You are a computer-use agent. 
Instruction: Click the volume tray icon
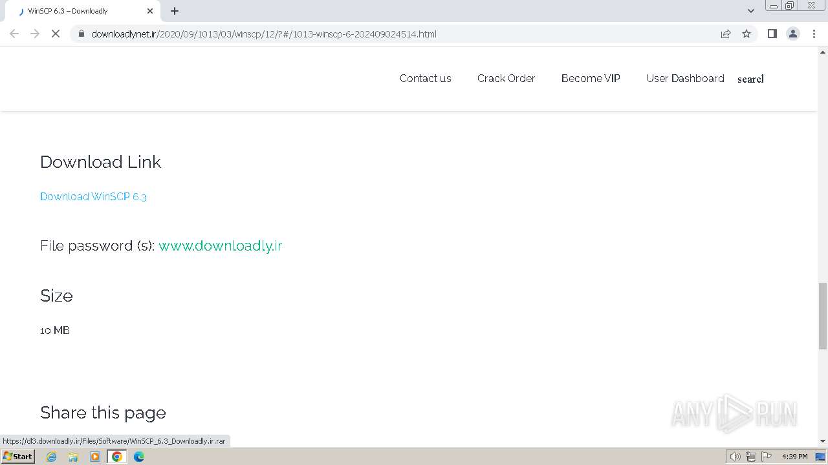(735, 457)
